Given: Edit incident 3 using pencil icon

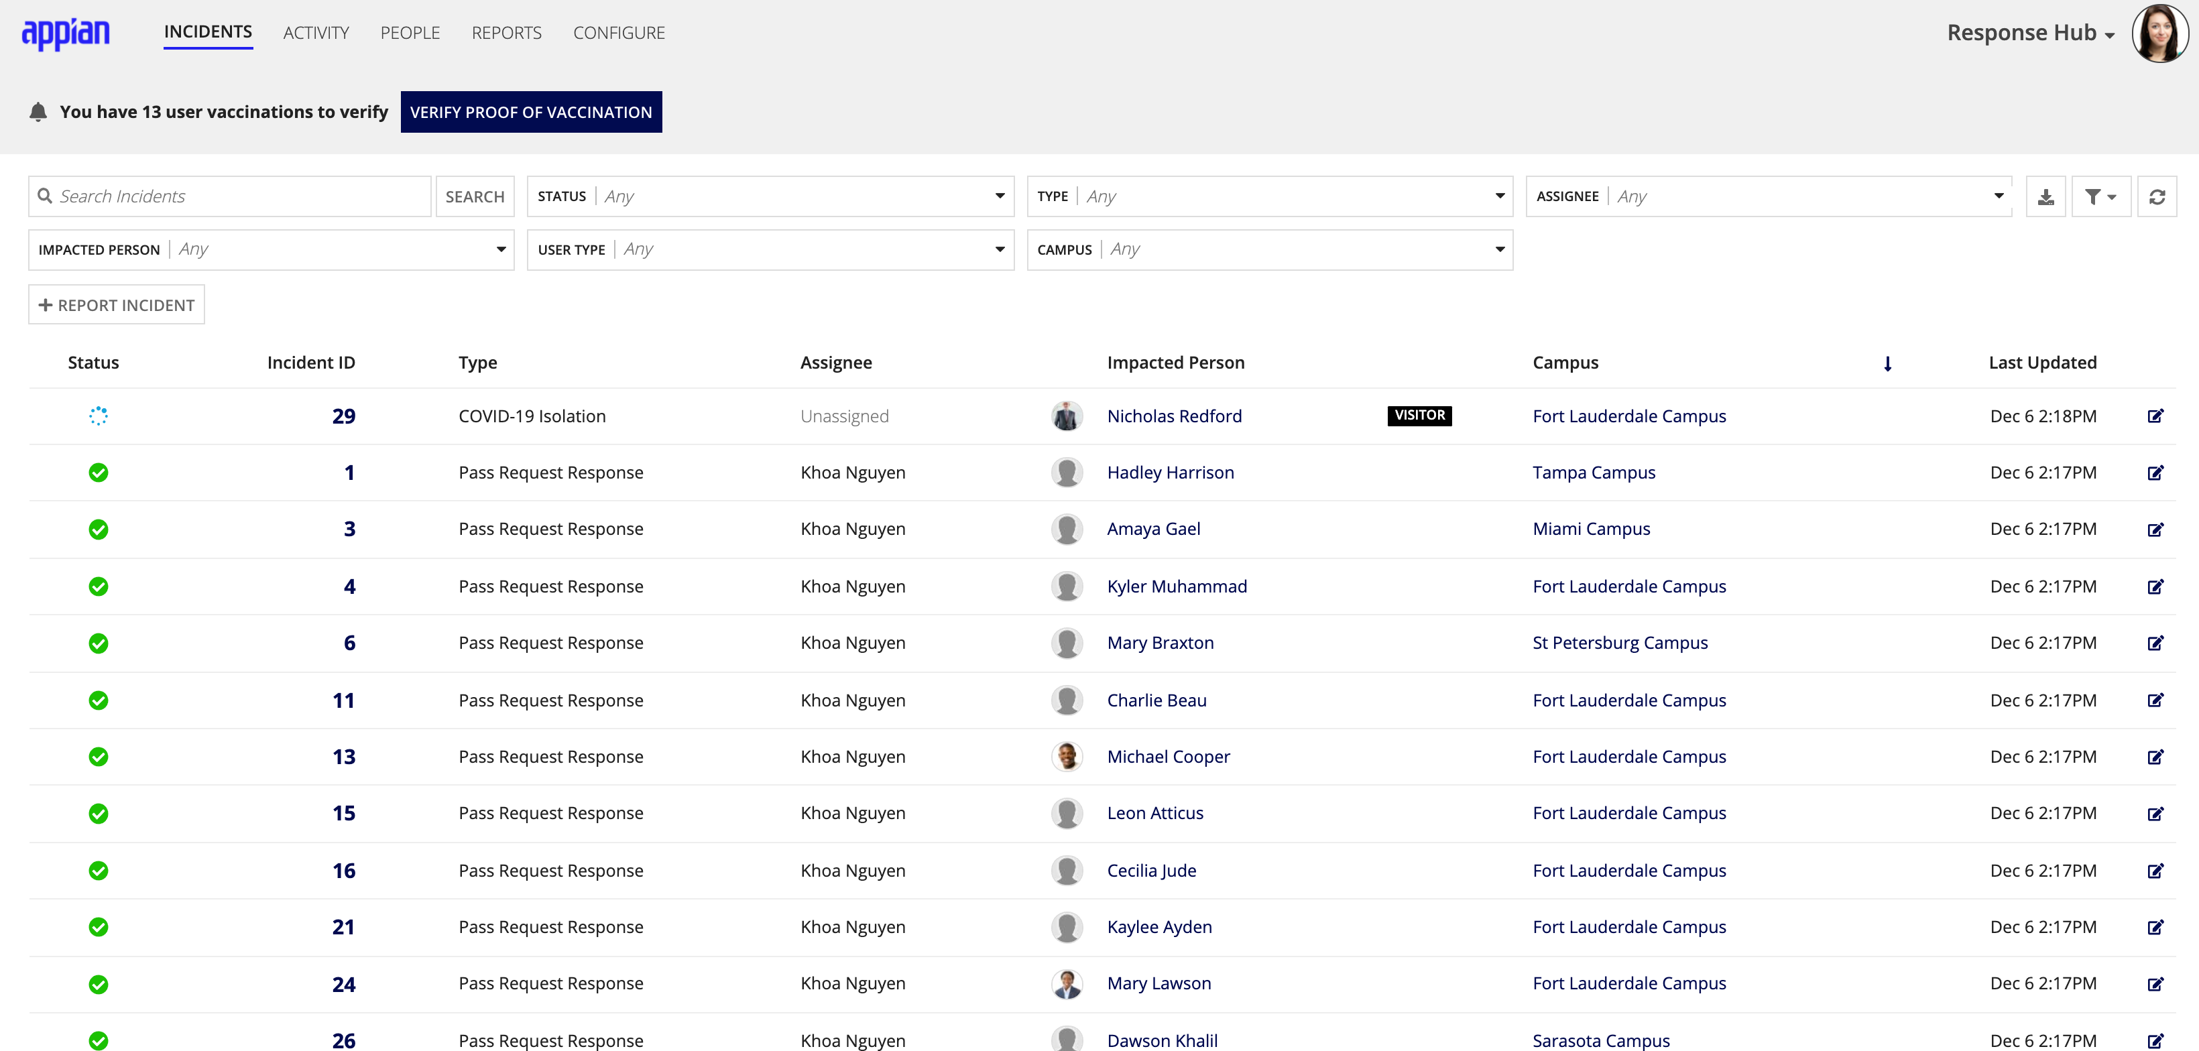Looking at the screenshot, I should [2155, 530].
